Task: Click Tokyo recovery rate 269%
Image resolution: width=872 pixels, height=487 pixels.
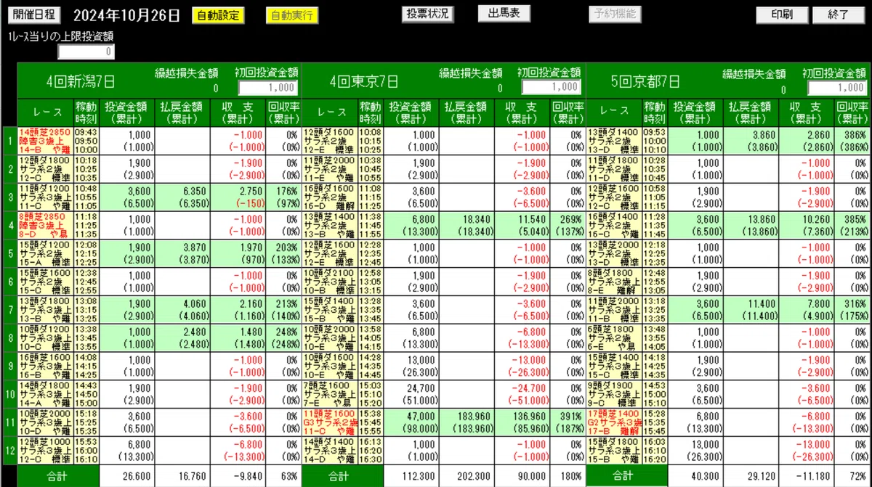Action: coord(567,225)
